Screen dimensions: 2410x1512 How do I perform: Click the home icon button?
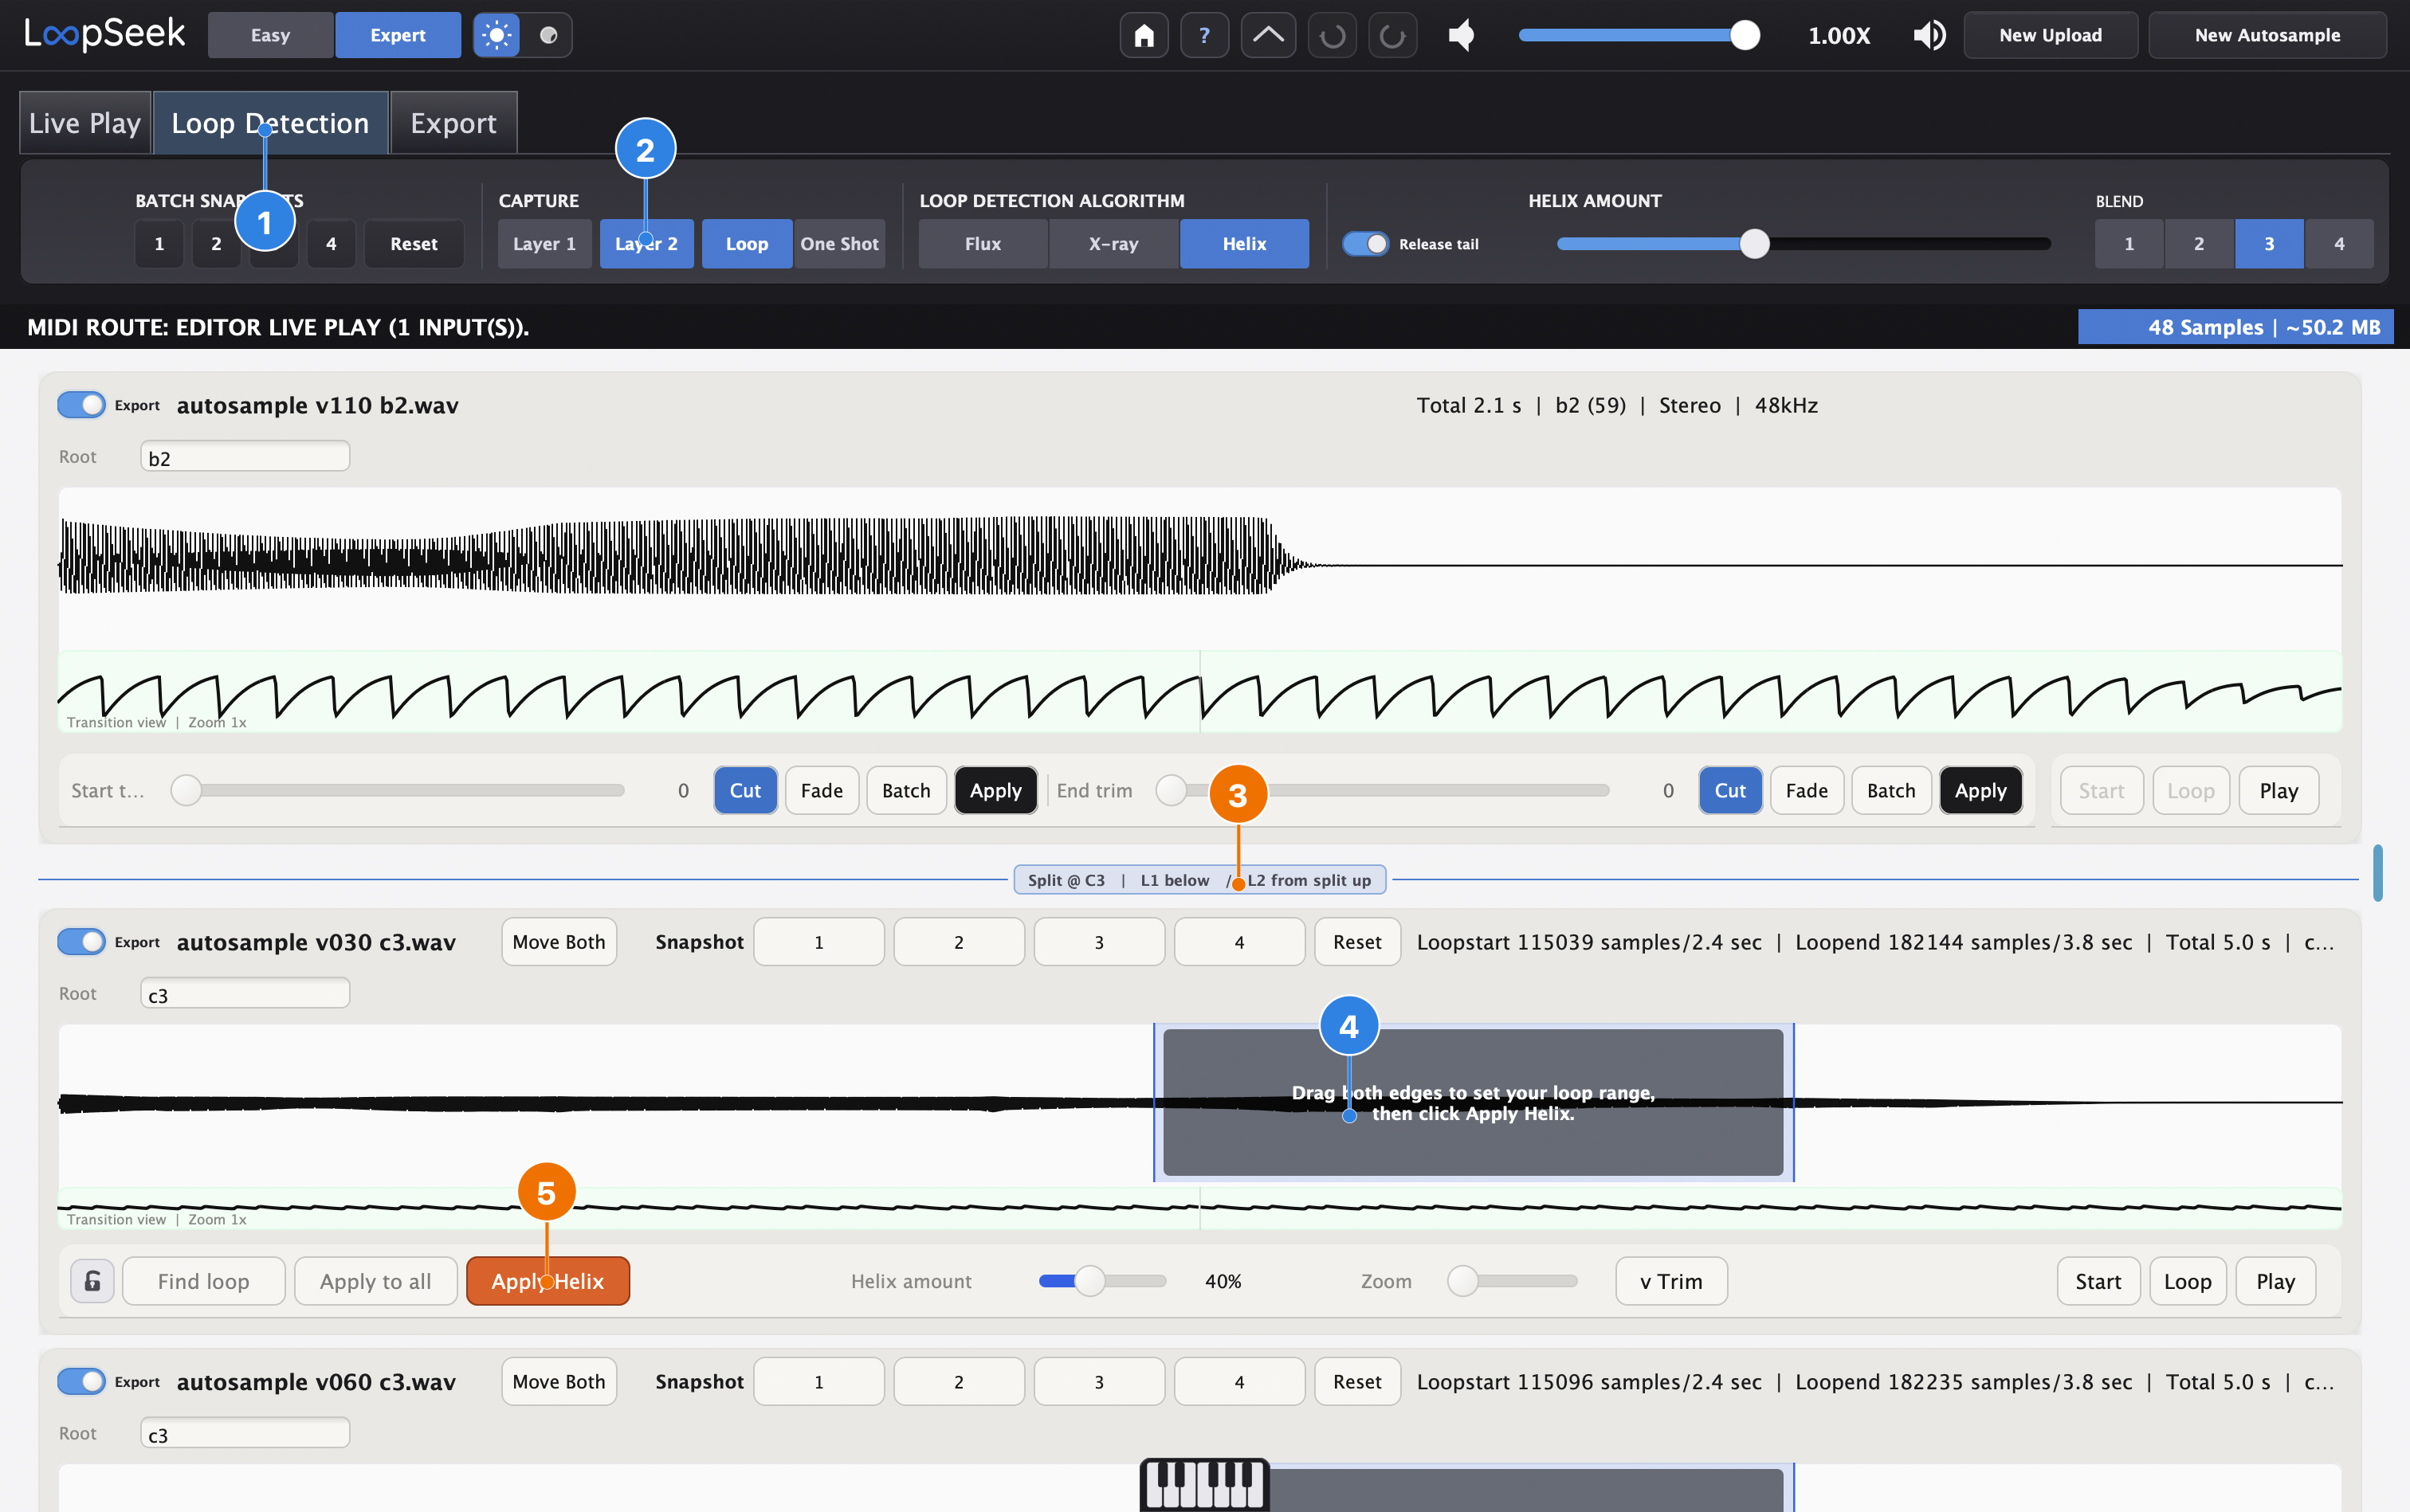tap(1144, 35)
